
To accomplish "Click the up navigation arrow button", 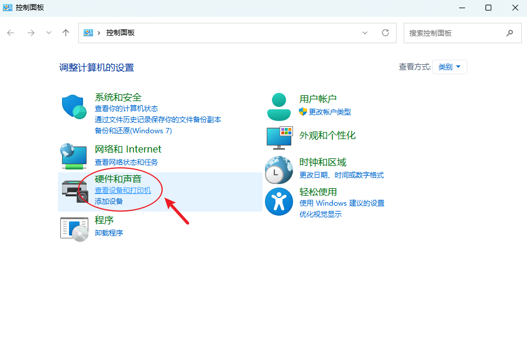I will pos(66,33).
